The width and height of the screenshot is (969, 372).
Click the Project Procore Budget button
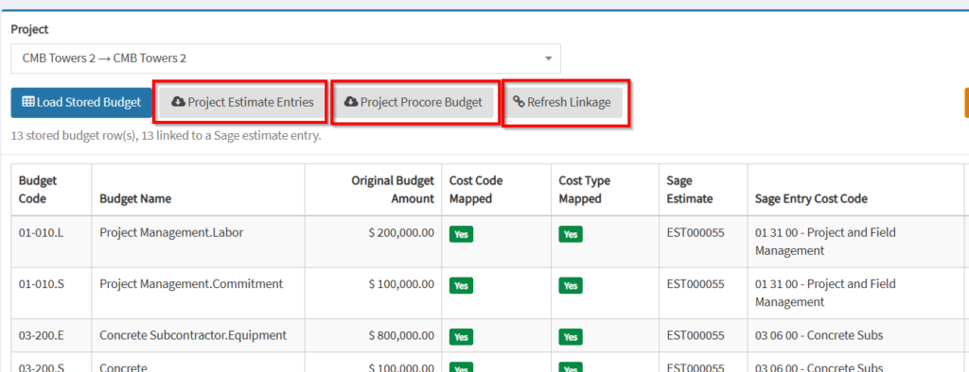[413, 102]
